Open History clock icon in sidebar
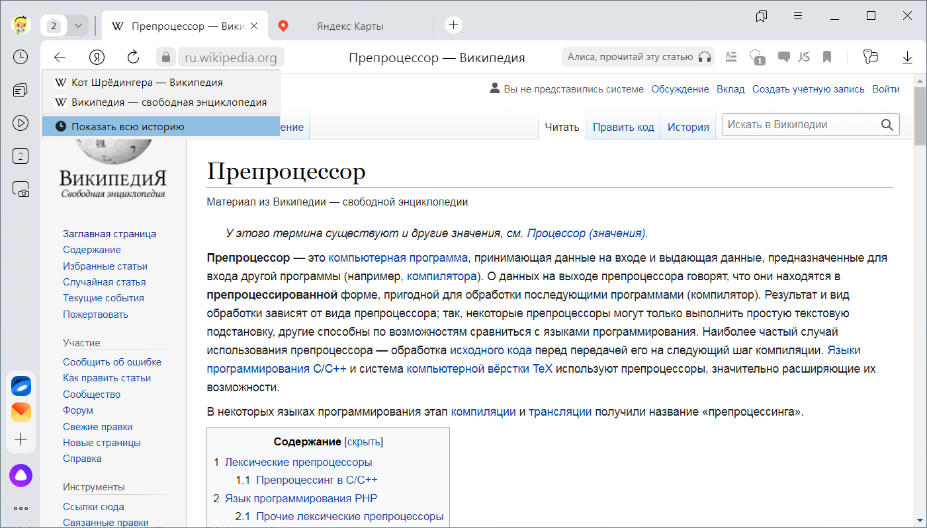Screen dimensions: 927x528 point(21,57)
